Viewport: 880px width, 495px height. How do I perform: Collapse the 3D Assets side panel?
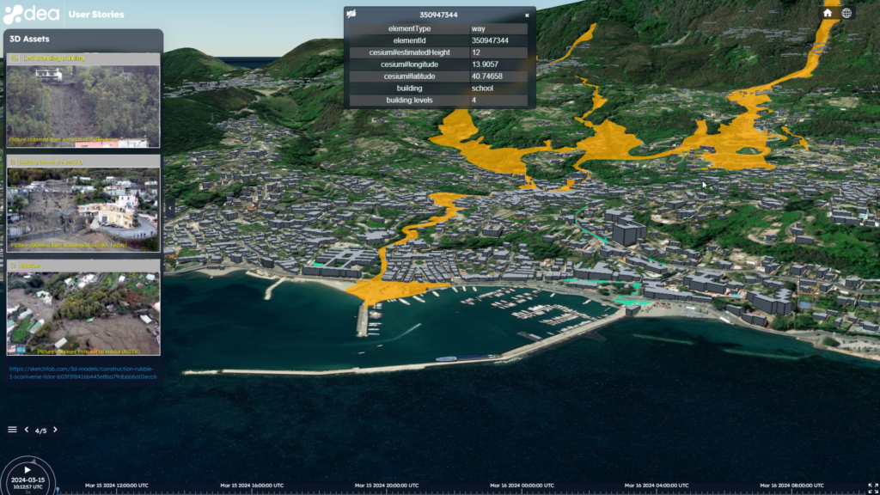tap(169, 208)
